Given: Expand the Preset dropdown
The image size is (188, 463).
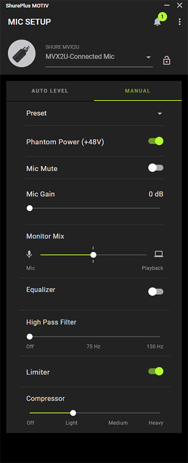Looking at the screenshot, I should point(95,113).
